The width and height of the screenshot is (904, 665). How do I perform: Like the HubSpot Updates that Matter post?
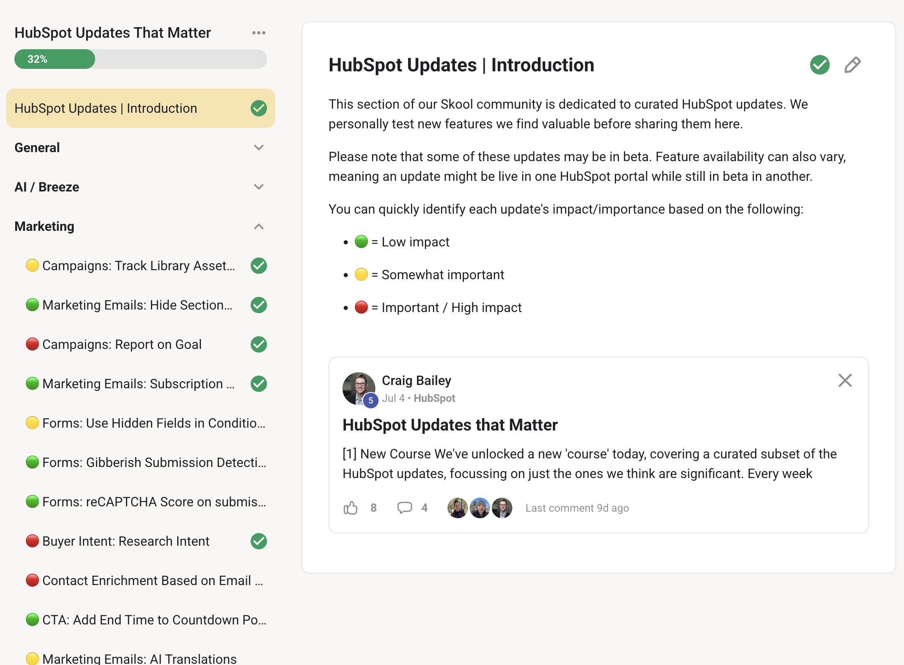coord(351,508)
